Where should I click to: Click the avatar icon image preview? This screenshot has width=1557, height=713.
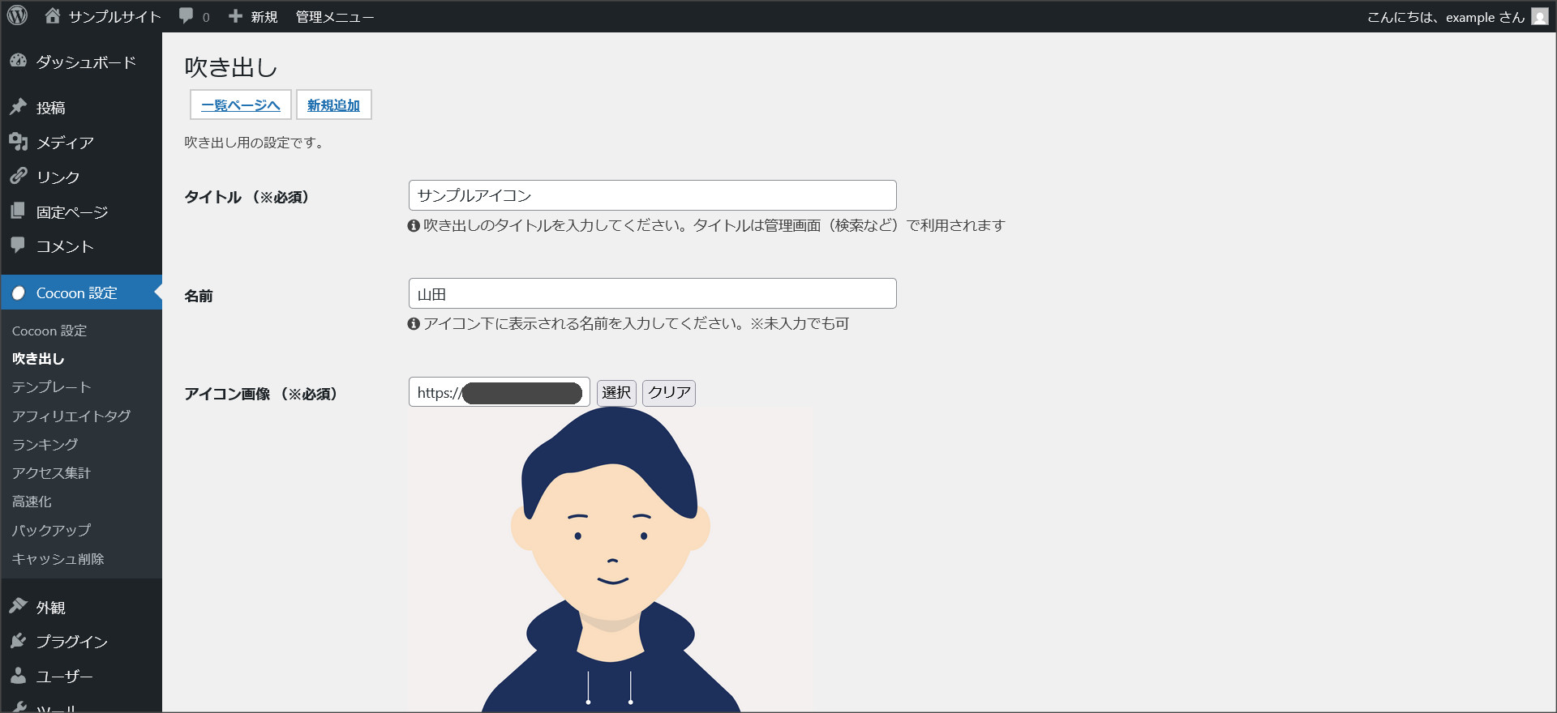click(611, 559)
